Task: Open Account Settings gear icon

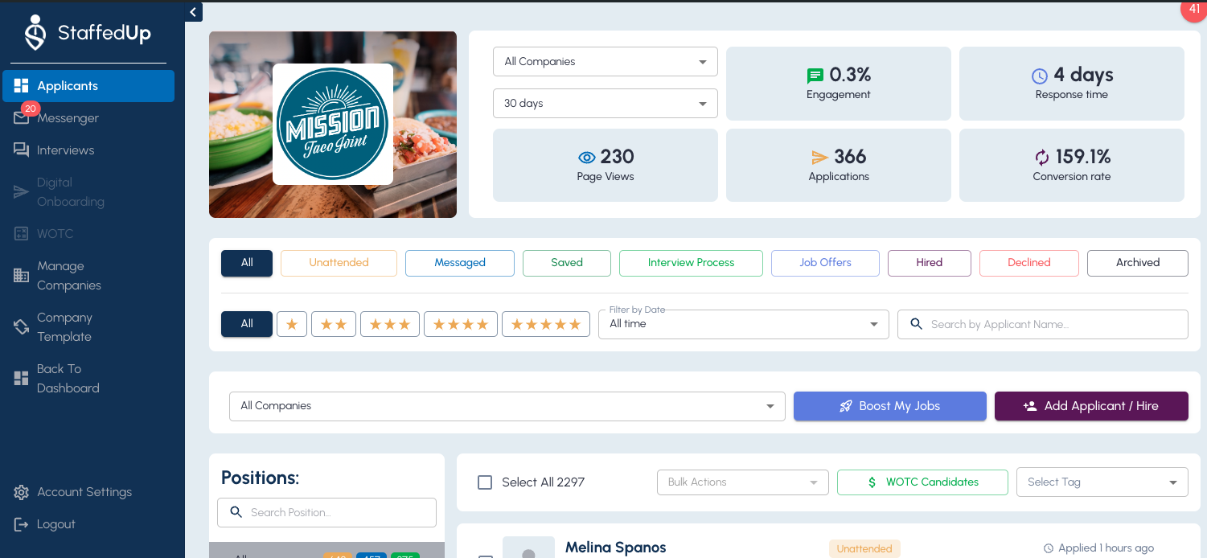Action: [21, 492]
